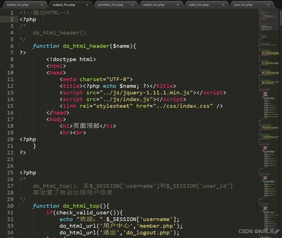Click the opening "<body>" tag on line 17
Screen dimensions: 282x238
click(56, 120)
